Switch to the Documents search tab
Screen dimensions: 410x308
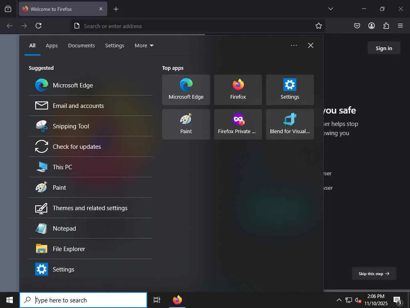point(82,46)
